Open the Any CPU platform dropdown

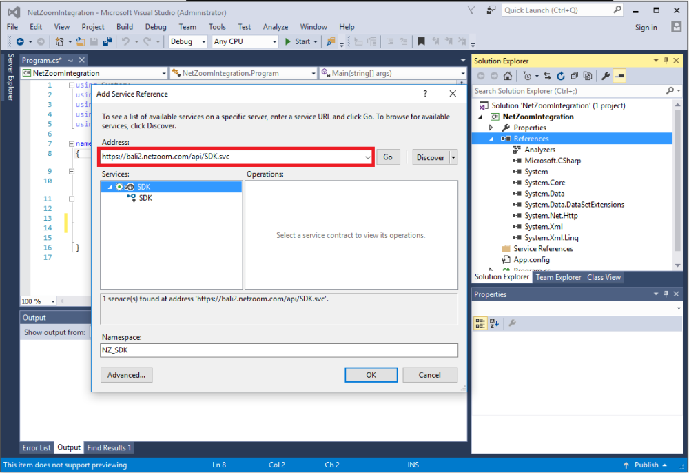[274, 42]
